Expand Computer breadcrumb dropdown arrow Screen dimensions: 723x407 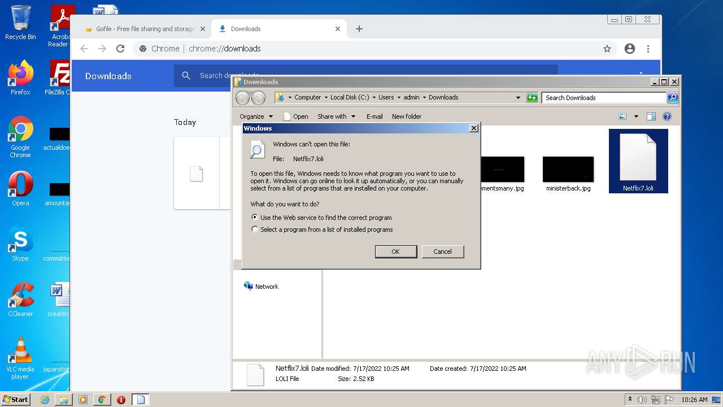pos(326,98)
